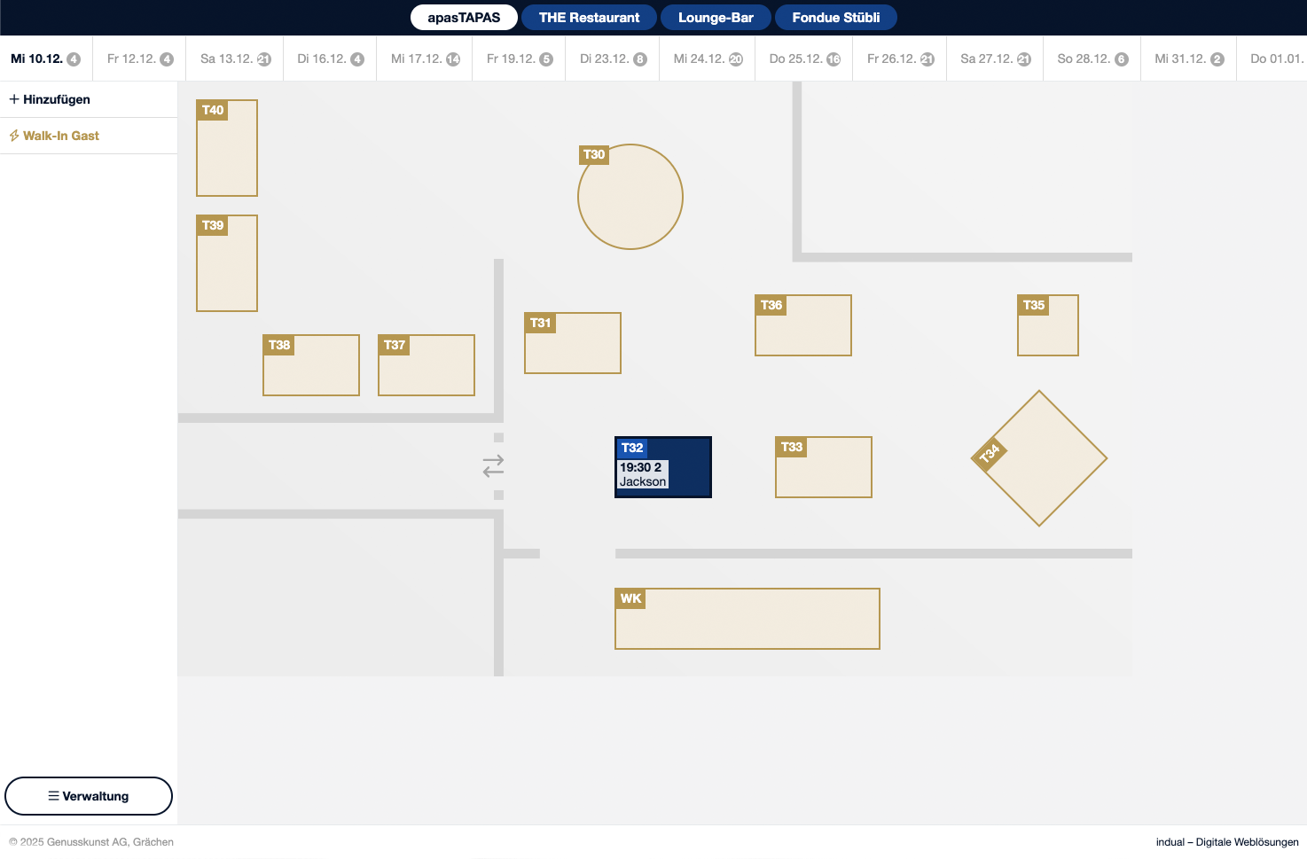Switch to Fondue Stübli tab
Viewport: 1307px width, 859px height.
835,18
